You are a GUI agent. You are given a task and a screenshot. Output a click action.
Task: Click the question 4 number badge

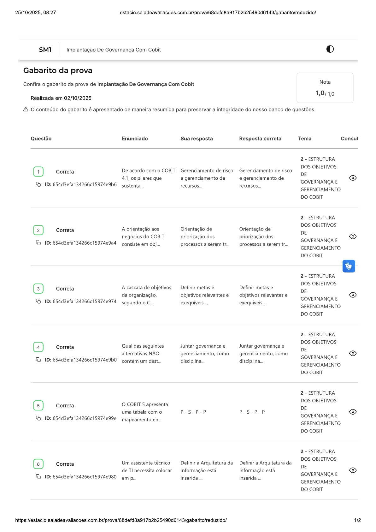coord(38,347)
